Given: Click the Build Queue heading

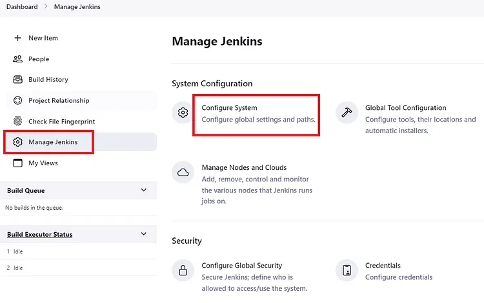Looking at the screenshot, I should 26,190.
